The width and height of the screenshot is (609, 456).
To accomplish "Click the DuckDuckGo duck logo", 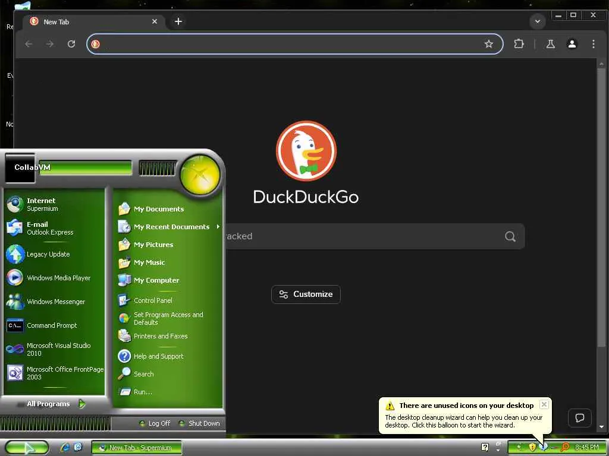I will click(306, 151).
